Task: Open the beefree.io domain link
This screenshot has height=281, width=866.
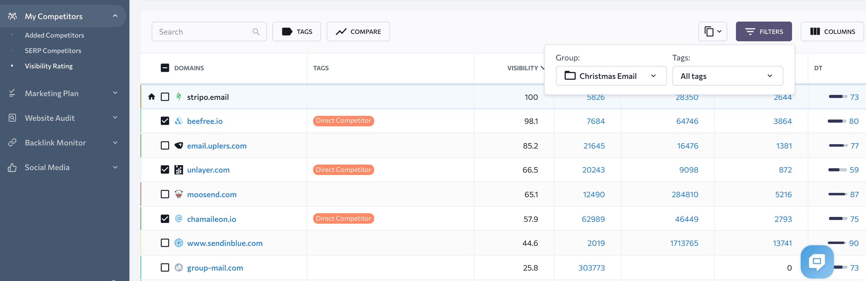Action: click(x=205, y=121)
